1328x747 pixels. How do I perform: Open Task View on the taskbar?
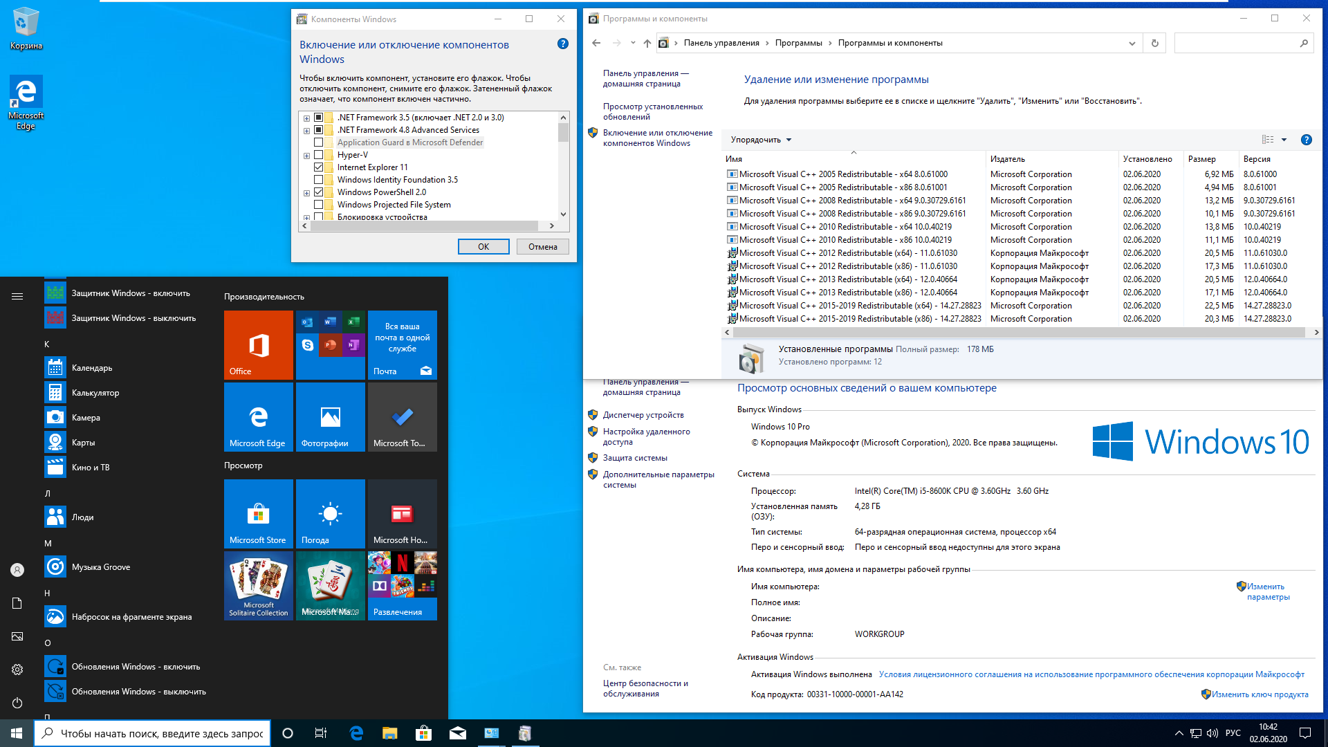tap(321, 733)
